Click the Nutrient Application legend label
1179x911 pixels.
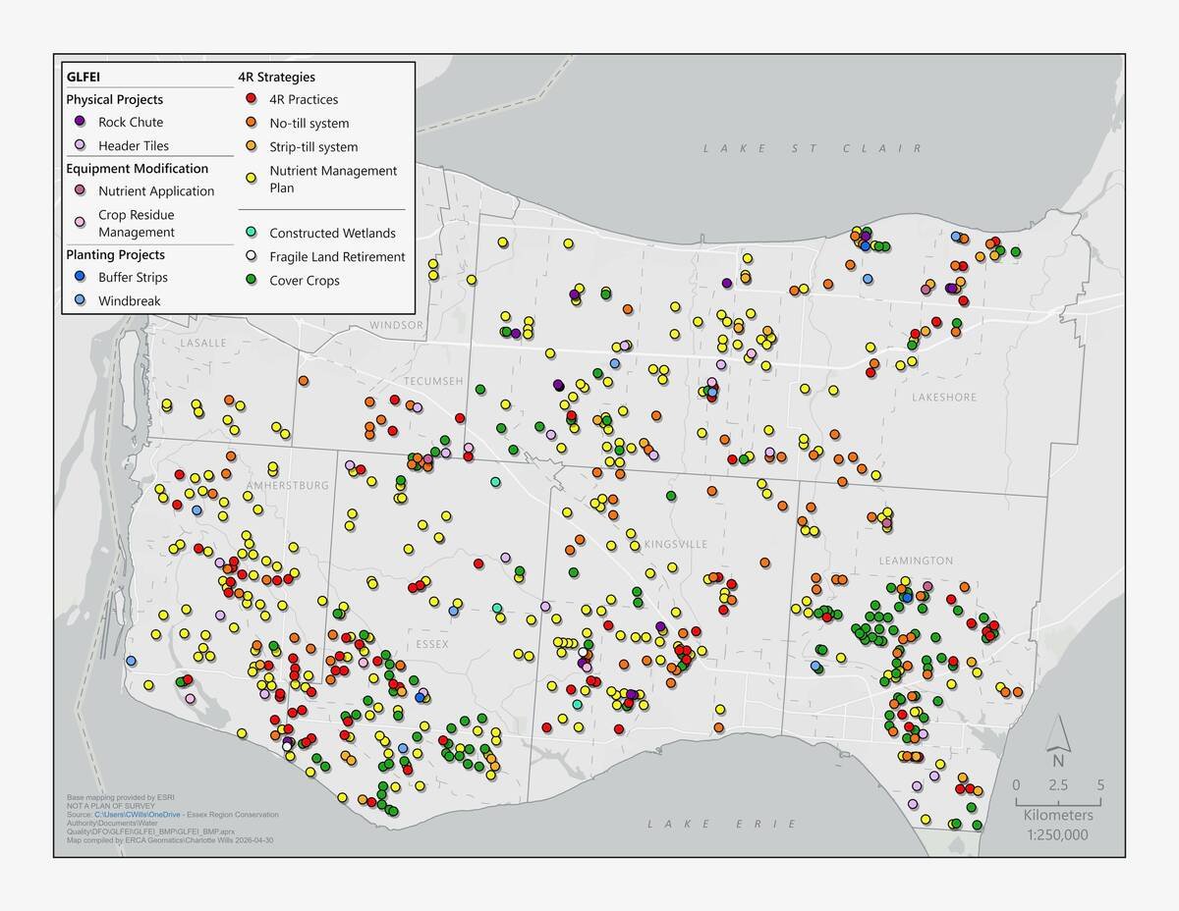pyautogui.click(x=156, y=190)
